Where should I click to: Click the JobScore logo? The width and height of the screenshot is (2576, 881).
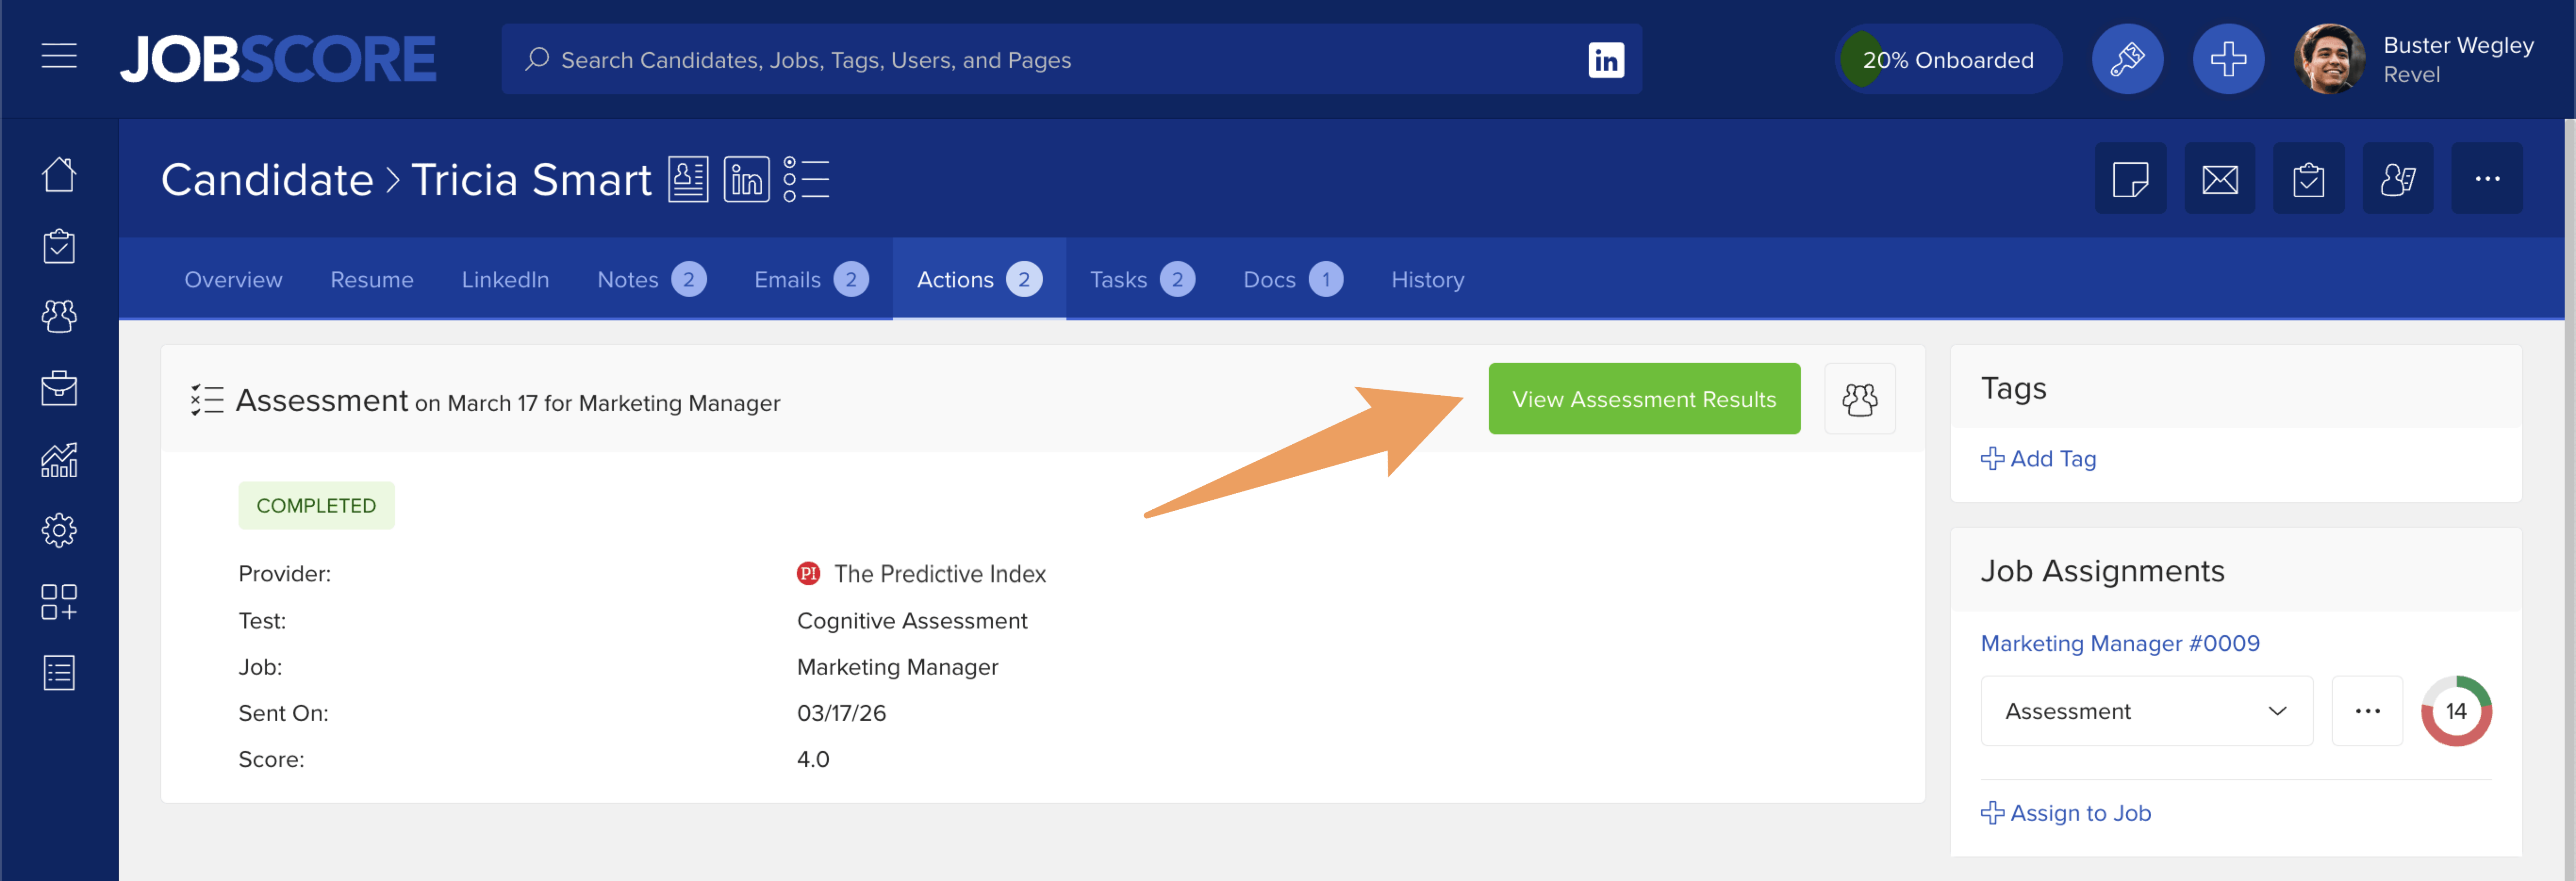click(x=278, y=59)
